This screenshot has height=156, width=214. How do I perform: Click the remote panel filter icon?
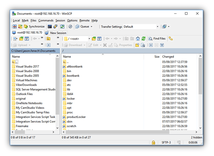(x=99, y=38)
